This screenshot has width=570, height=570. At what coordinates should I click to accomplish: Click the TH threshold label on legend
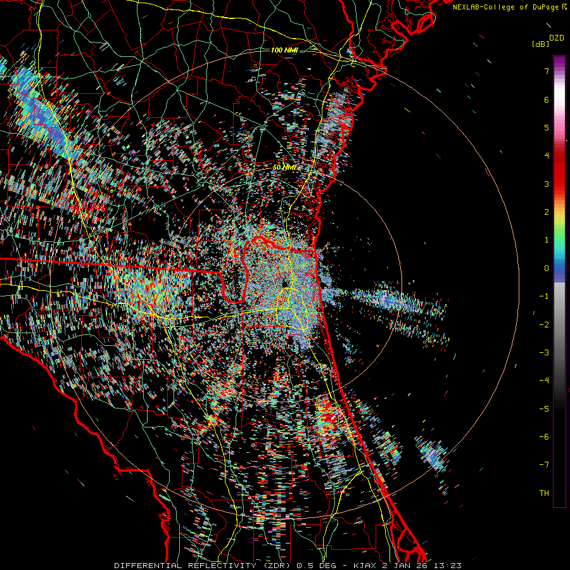click(544, 493)
